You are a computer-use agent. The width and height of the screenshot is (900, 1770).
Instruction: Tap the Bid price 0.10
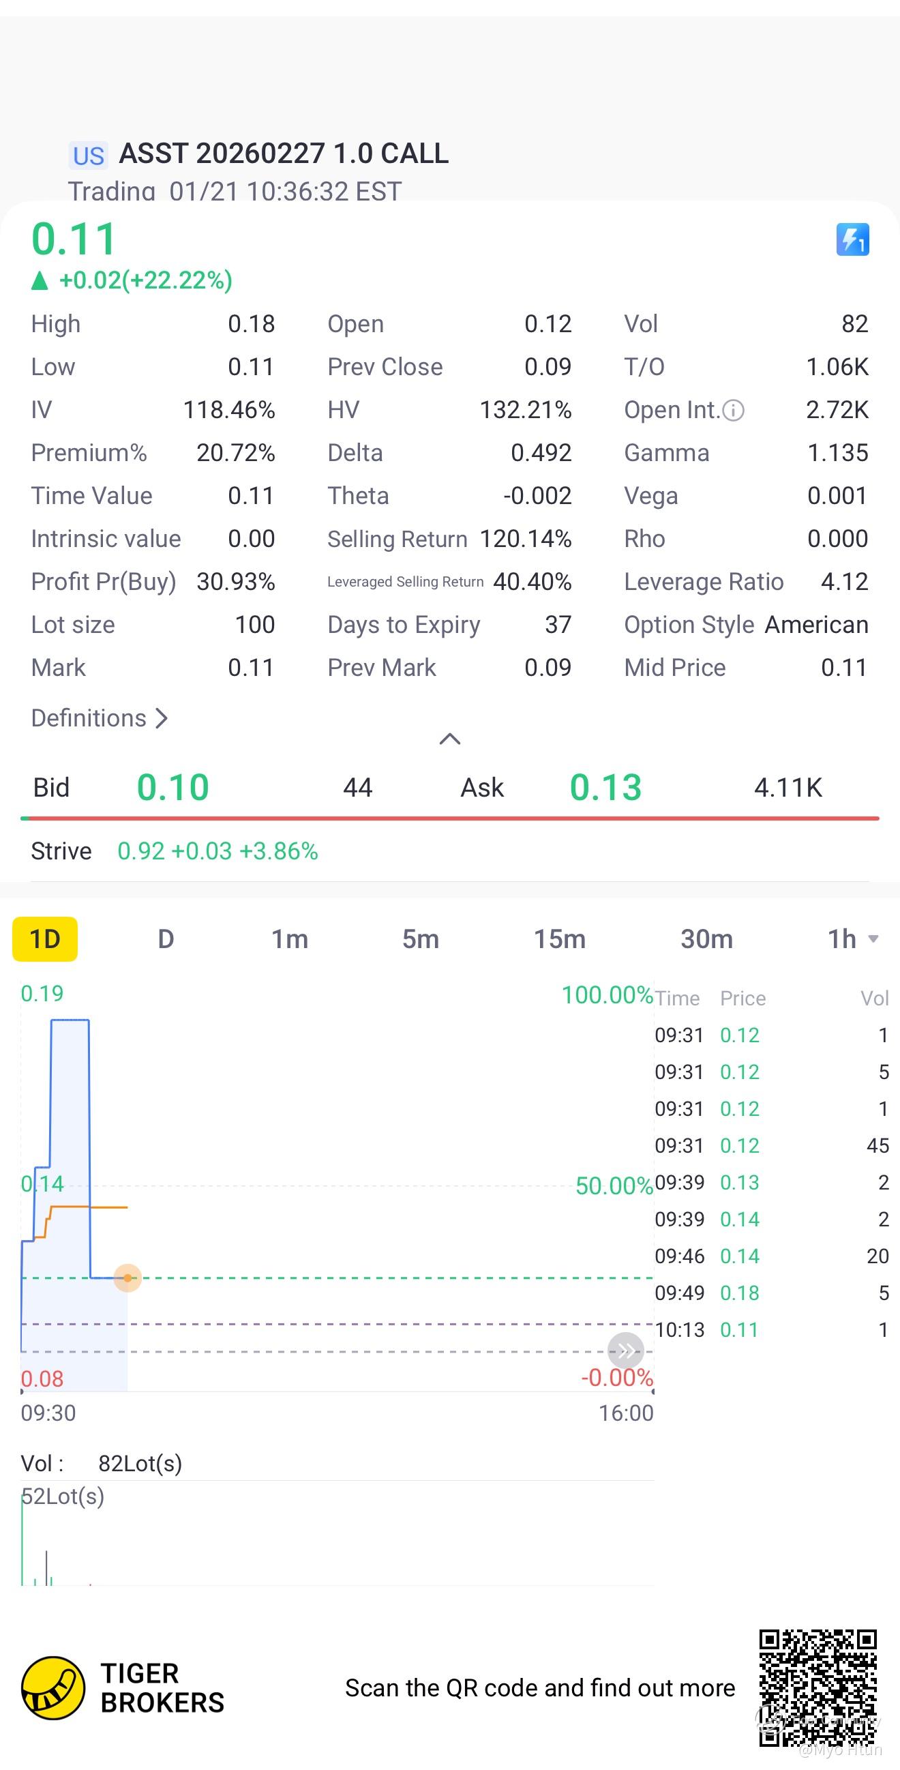[173, 787]
